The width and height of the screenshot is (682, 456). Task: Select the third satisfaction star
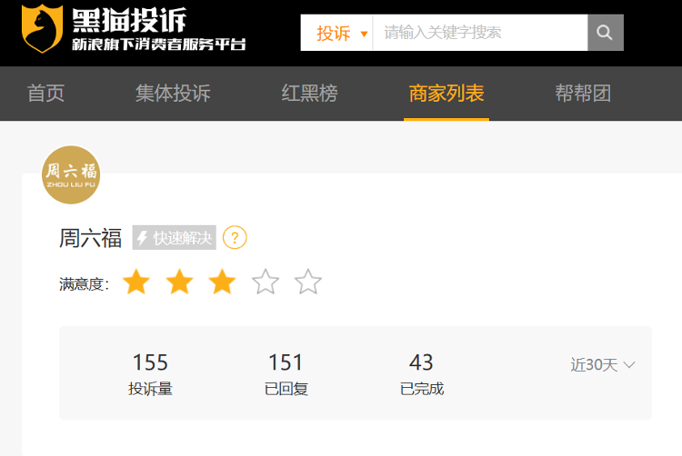pyautogui.click(x=222, y=282)
